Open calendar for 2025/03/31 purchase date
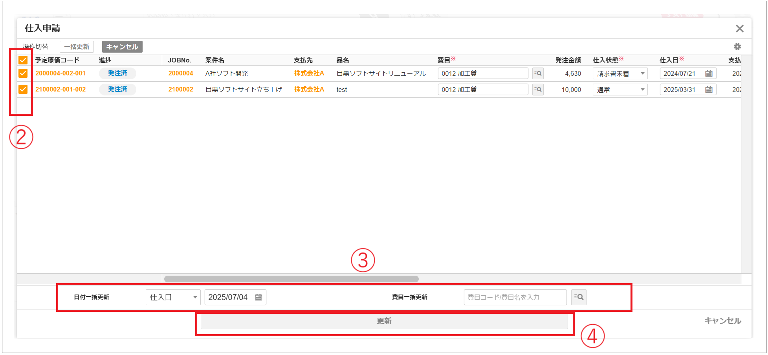Image resolution: width=768 pixels, height=355 pixels. pyautogui.click(x=709, y=90)
